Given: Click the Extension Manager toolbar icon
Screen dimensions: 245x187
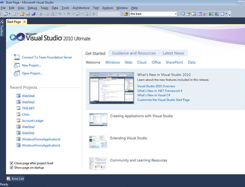Looking at the screenshot, I should point(217,14).
